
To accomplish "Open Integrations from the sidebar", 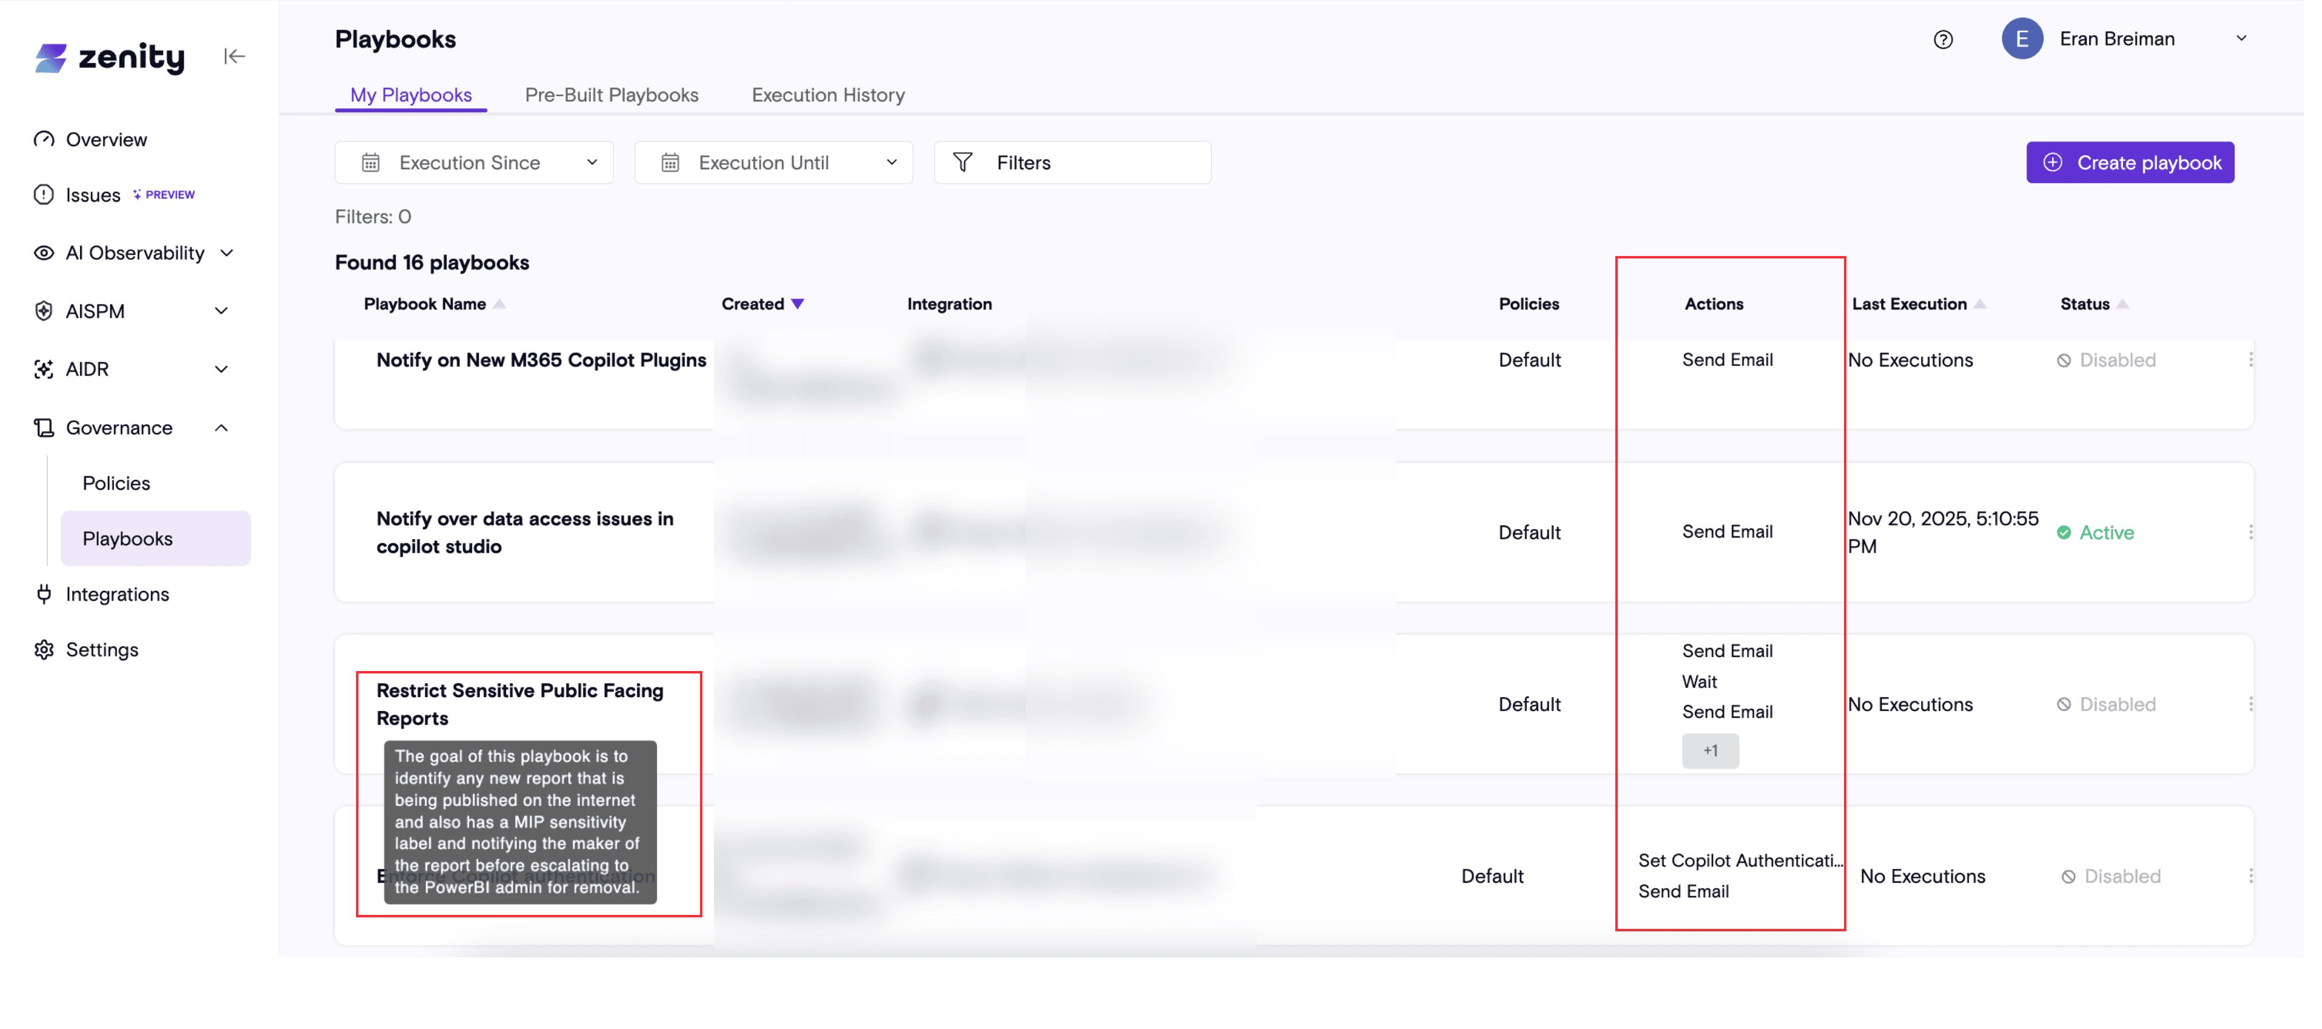I will click(x=117, y=595).
